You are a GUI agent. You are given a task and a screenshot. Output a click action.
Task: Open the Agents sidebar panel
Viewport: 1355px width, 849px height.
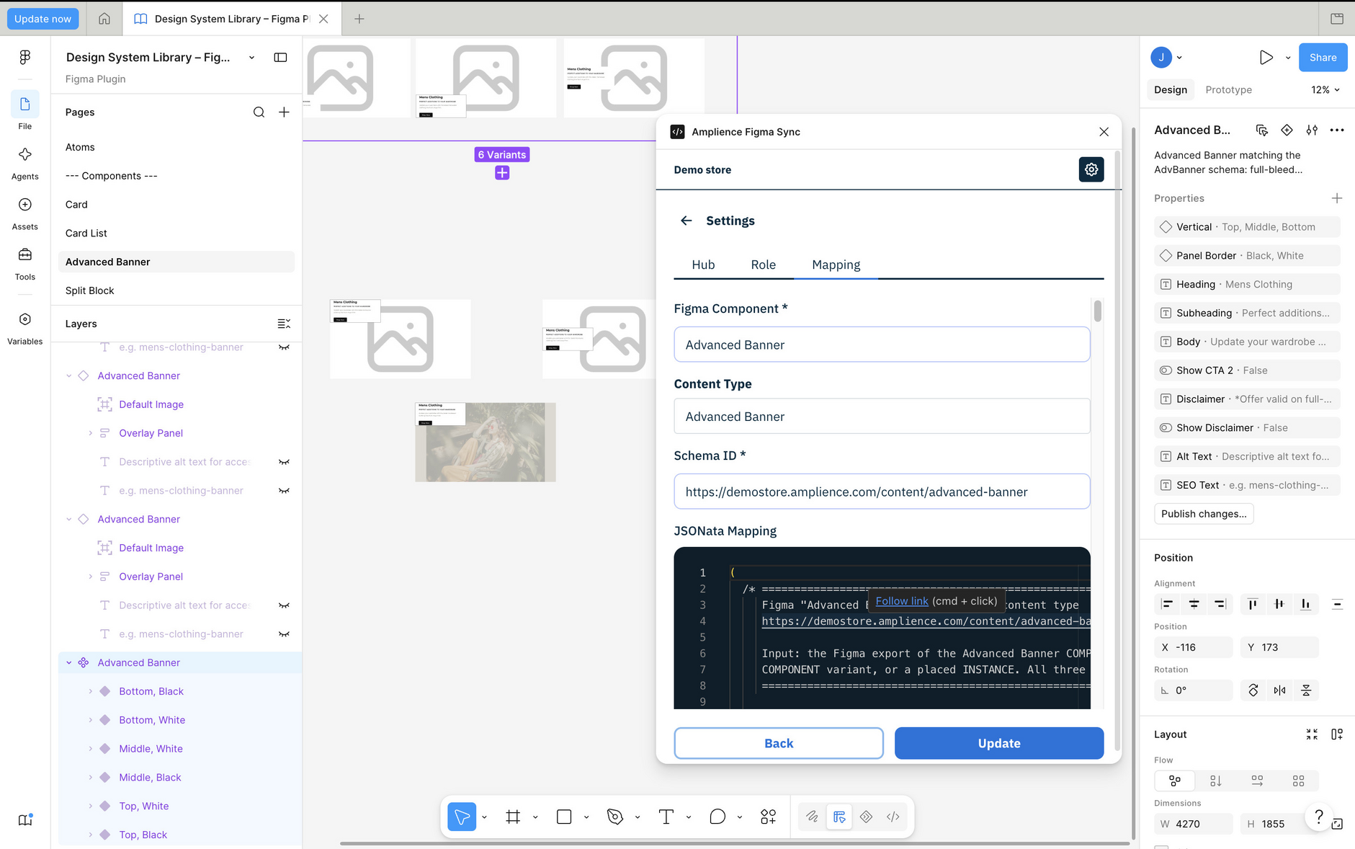[x=24, y=163]
